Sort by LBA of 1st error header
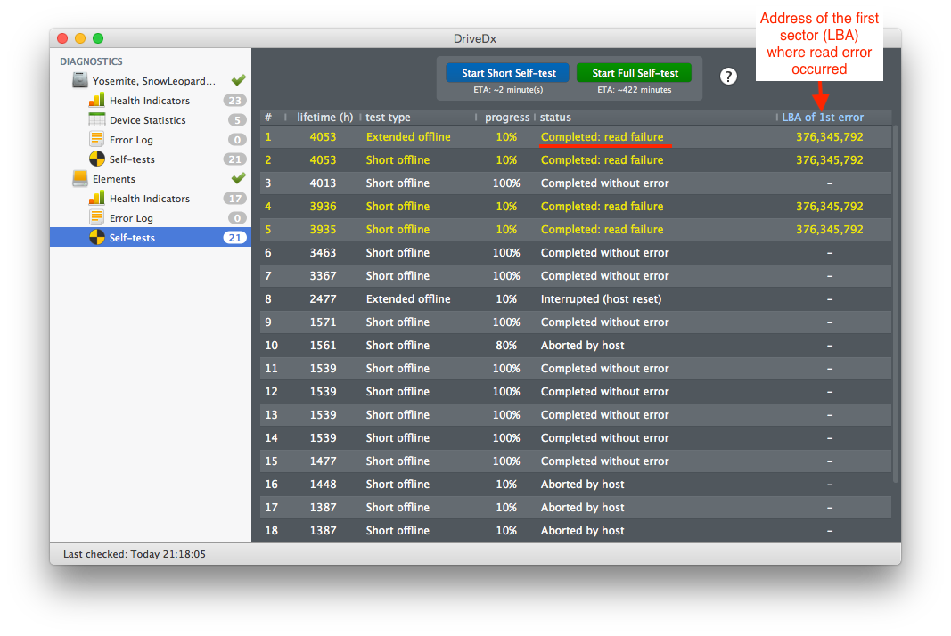 click(823, 117)
